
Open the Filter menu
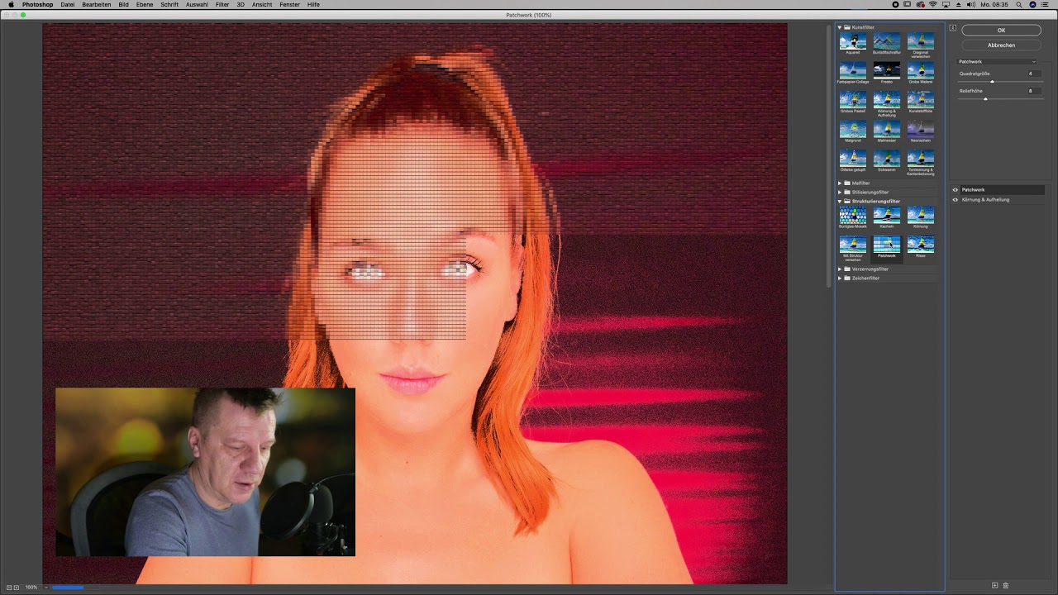pyautogui.click(x=222, y=5)
